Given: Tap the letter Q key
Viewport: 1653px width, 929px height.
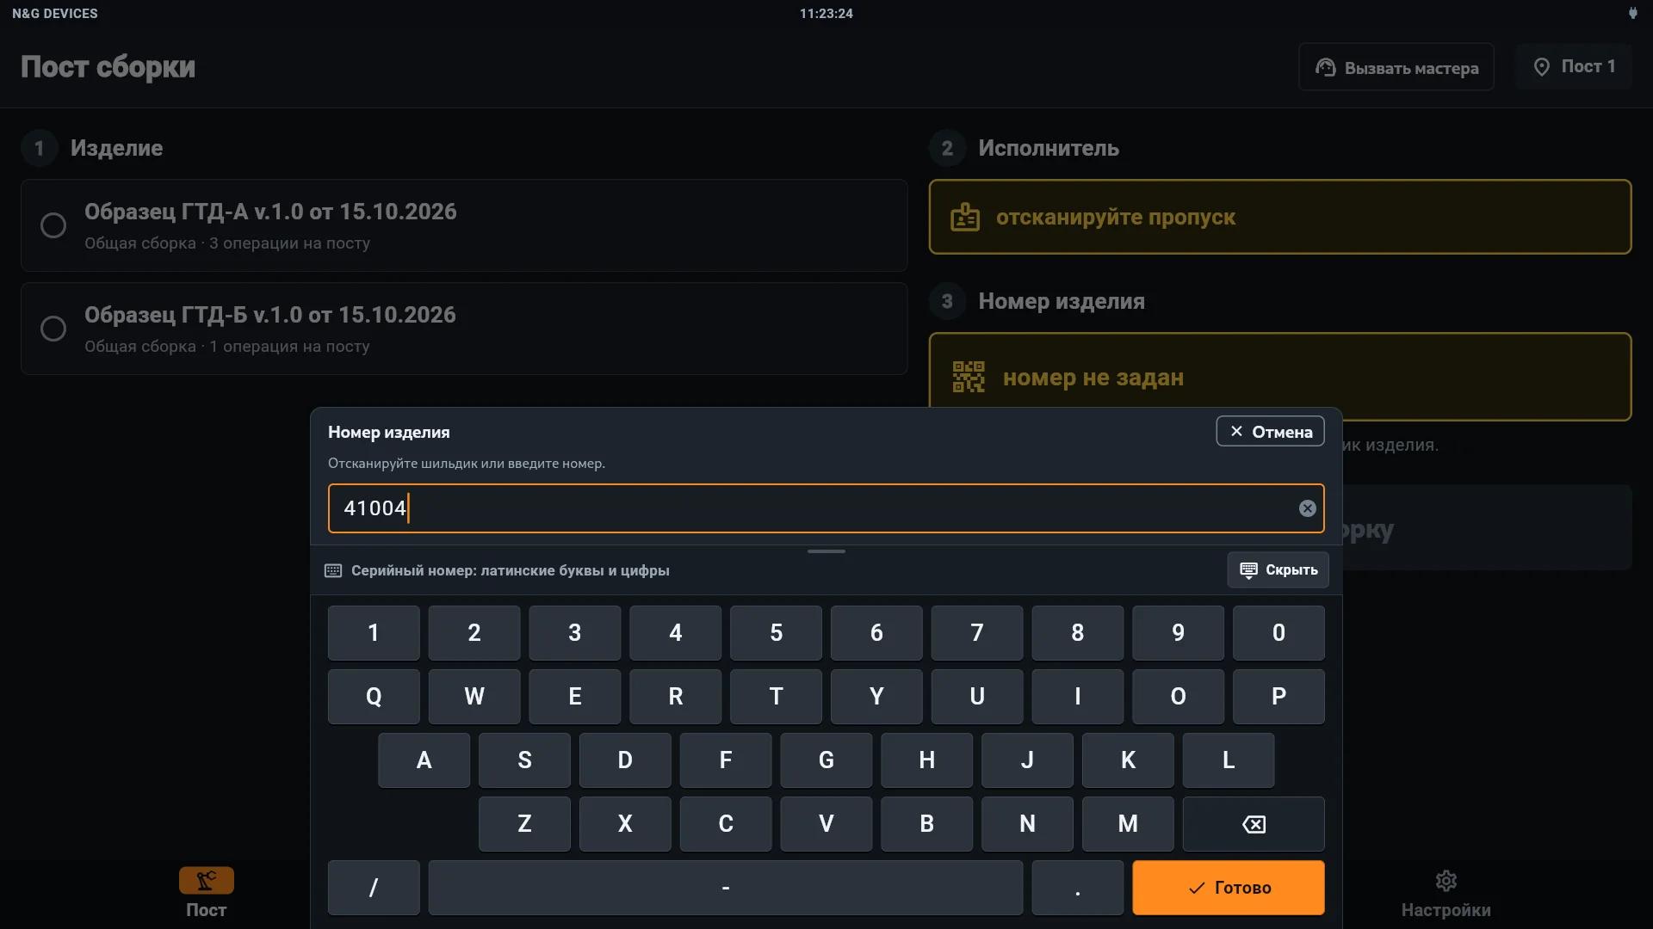Looking at the screenshot, I should (374, 697).
